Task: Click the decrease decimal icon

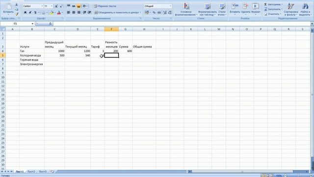Action: 170,12
